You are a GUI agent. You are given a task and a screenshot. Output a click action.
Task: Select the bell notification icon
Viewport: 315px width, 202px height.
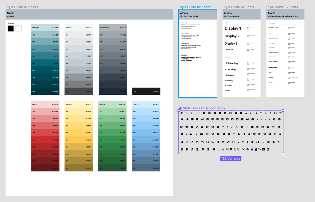coord(187,119)
